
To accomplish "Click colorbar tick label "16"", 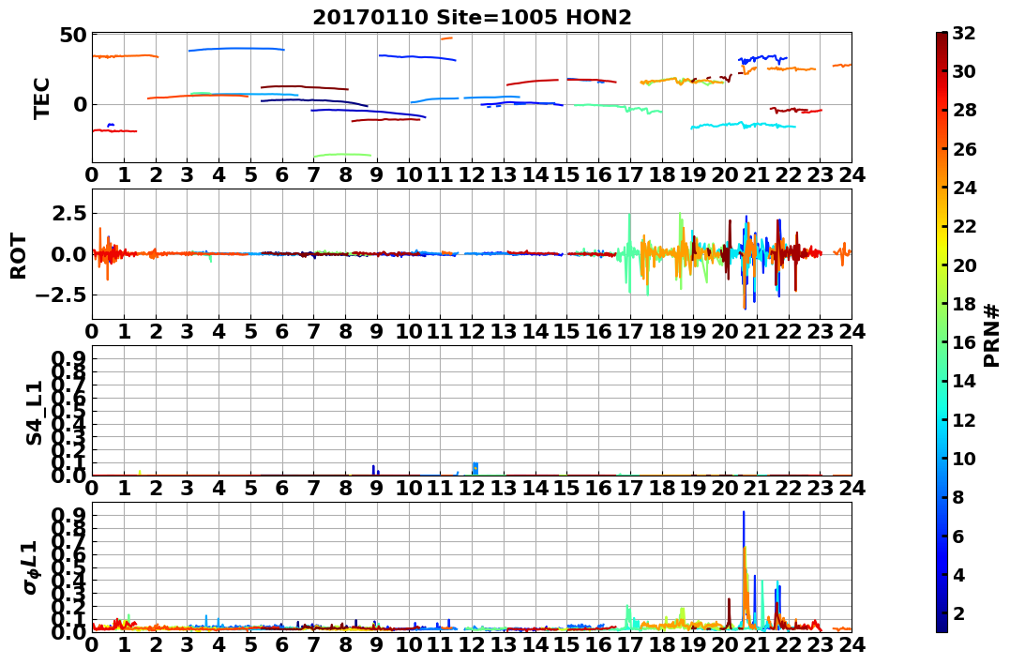I will coord(965,342).
